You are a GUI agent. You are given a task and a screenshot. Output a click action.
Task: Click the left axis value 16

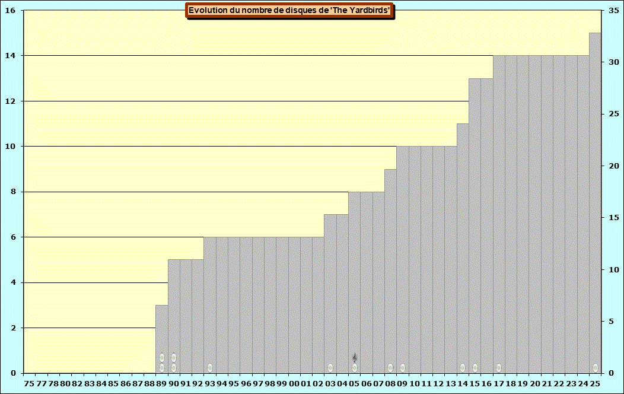tap(10, 10)
